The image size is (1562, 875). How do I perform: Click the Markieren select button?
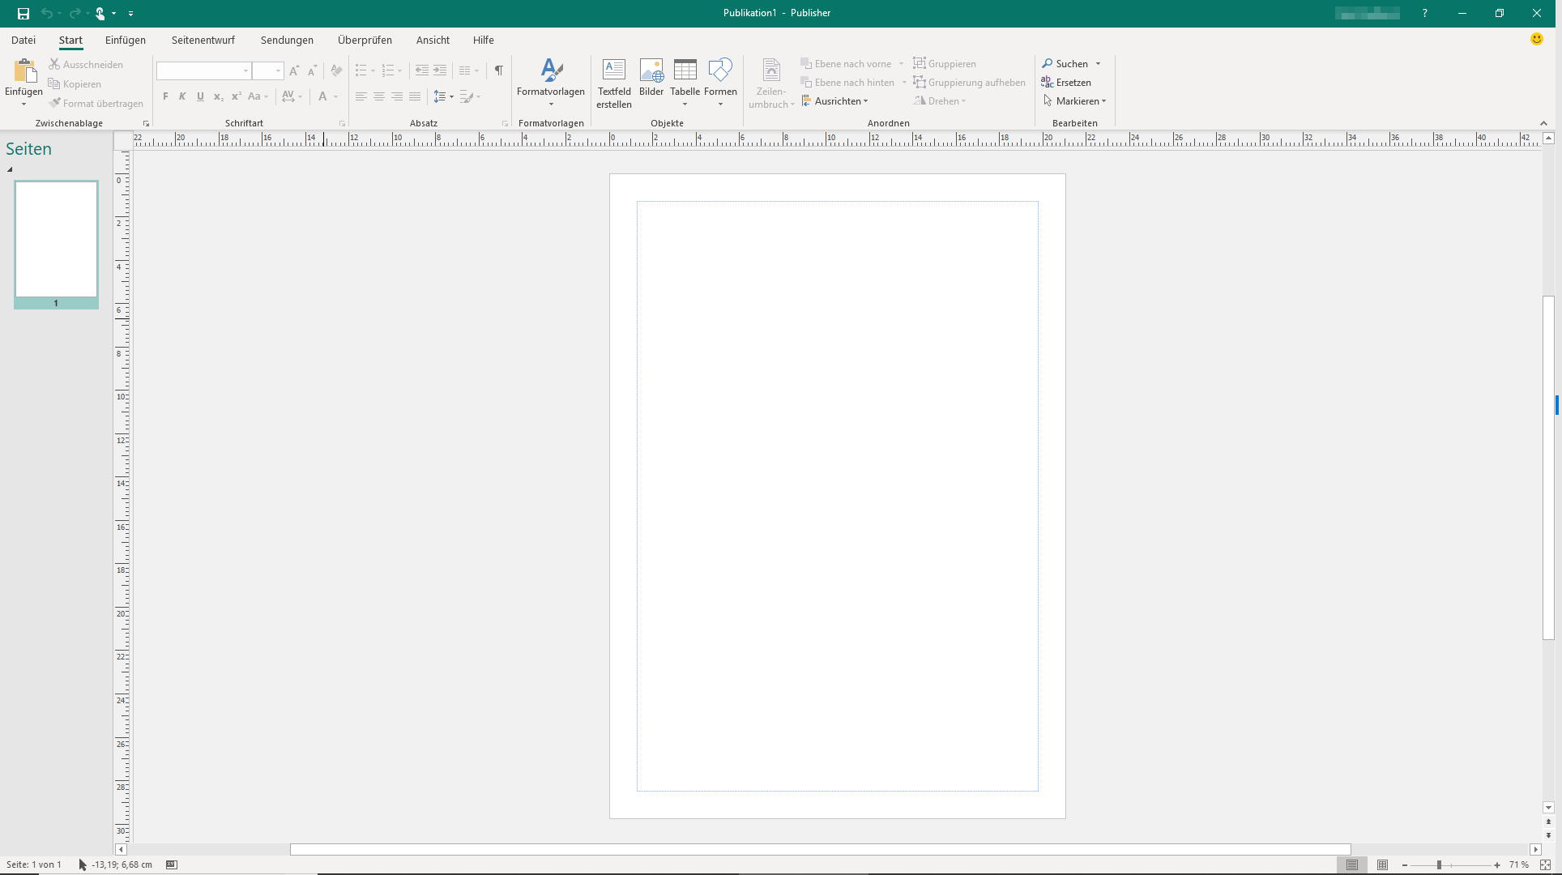click(1074, 100)
